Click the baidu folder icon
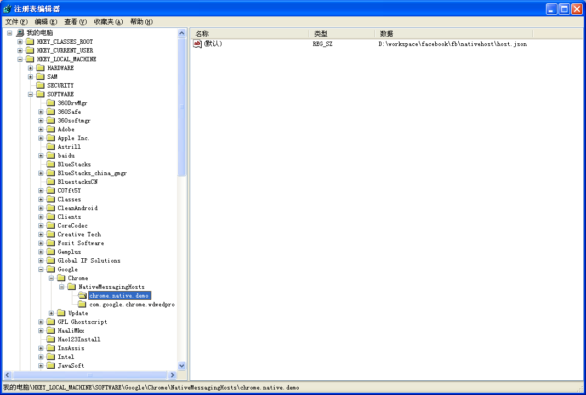 [x=51, y=155]
